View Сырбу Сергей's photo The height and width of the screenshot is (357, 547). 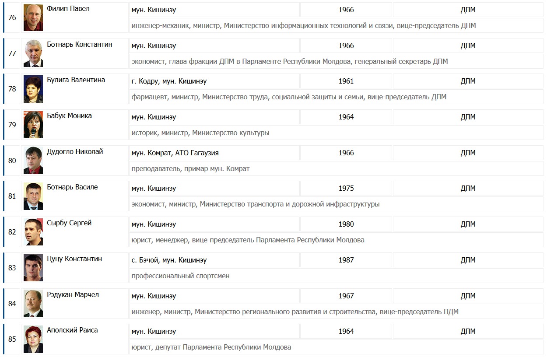pyautogui.click(x=33, y=232)
